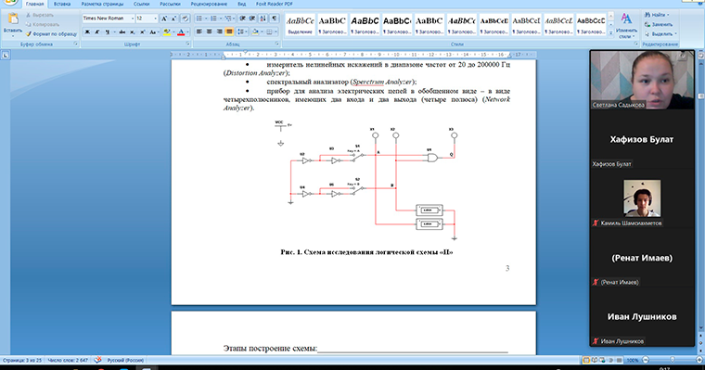Click the word count Число слов
The width and height of the screenshot is (705, 370).
tap(68, 360)
